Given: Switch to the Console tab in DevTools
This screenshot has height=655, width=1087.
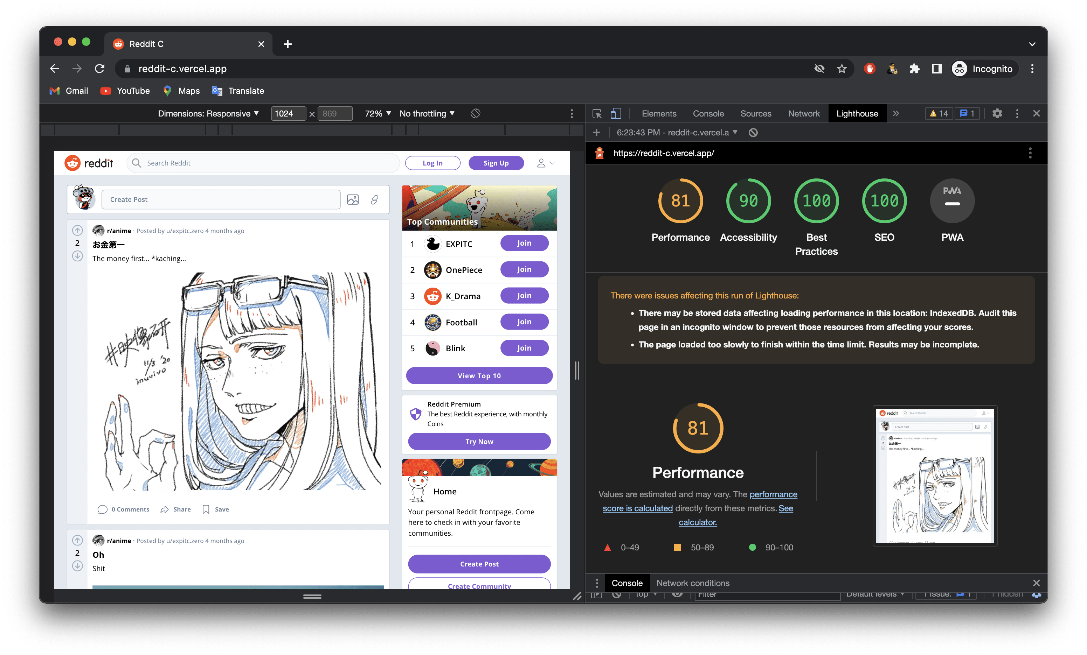Looking at the screenshot, I should coord(708,114).
